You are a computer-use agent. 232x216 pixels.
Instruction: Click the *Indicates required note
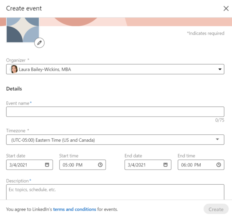tap(206, 33)
